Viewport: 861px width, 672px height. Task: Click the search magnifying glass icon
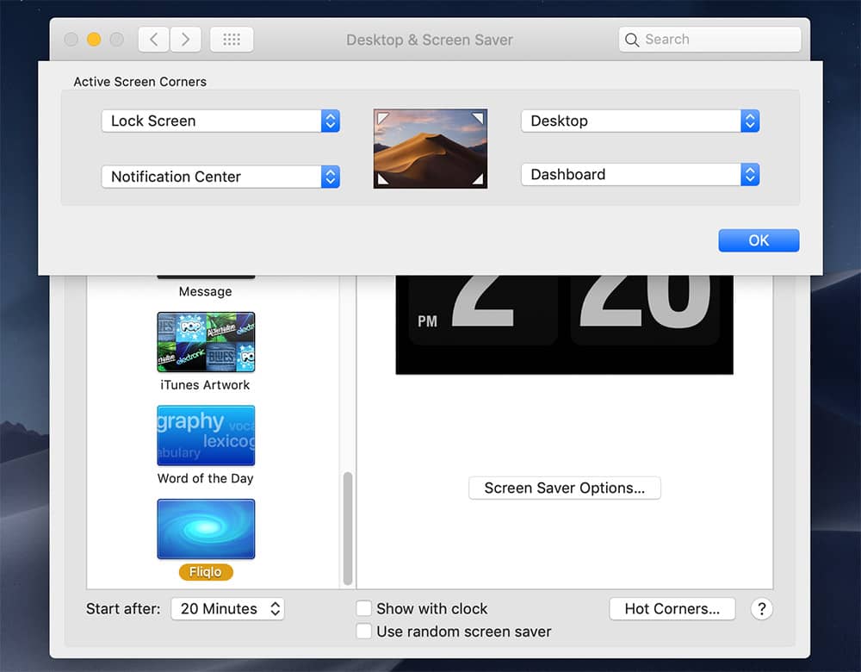pos(631,40)
